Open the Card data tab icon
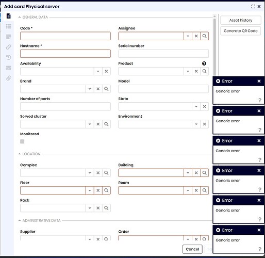 (x=9, y=16)
